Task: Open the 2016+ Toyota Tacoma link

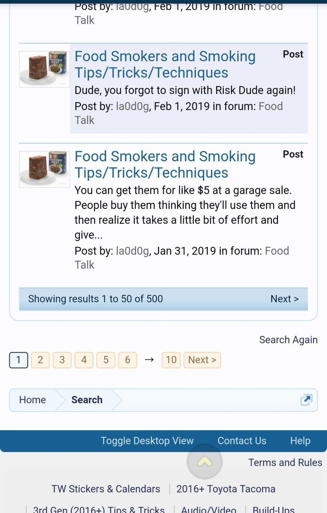Action: tap(226, 489)
